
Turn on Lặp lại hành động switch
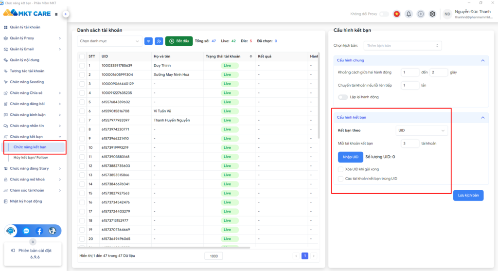pos(343,97)
